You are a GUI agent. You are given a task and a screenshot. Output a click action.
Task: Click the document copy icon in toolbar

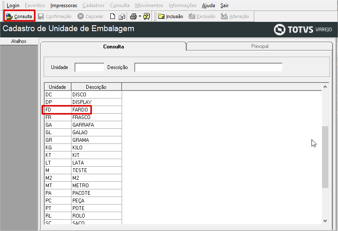pos(122,16)
